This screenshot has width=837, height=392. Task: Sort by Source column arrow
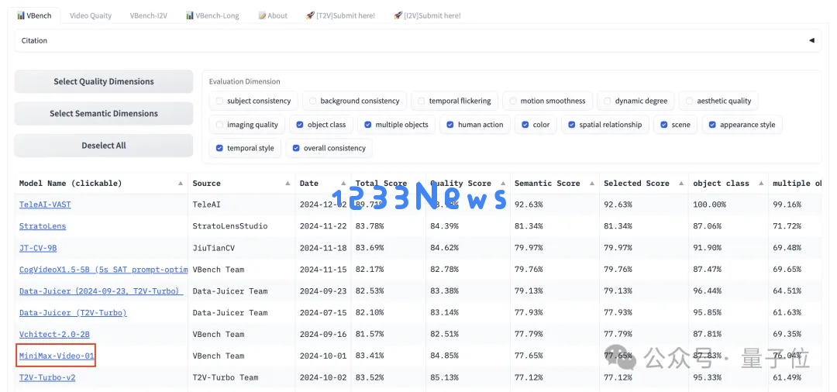coord(288,184)
